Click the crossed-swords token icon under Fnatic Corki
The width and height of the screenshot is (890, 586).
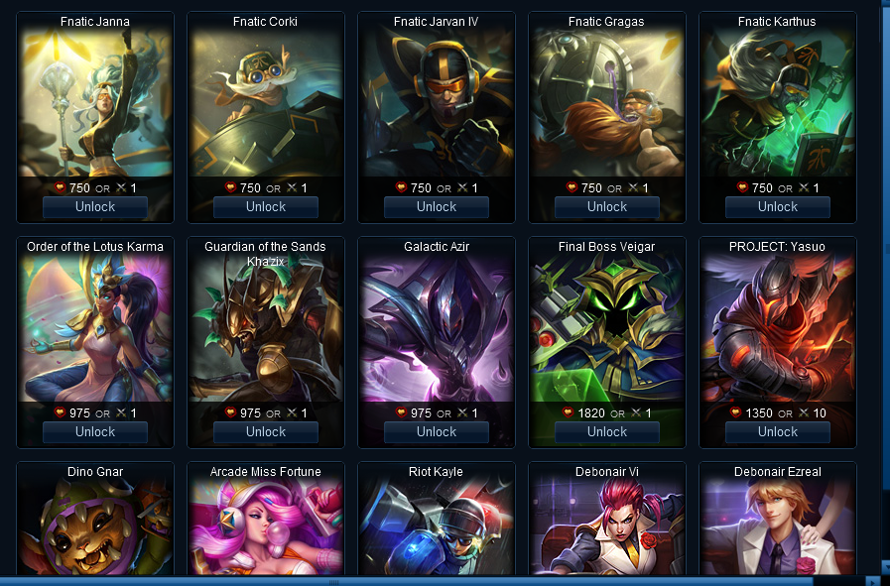(x=292, y=187)
